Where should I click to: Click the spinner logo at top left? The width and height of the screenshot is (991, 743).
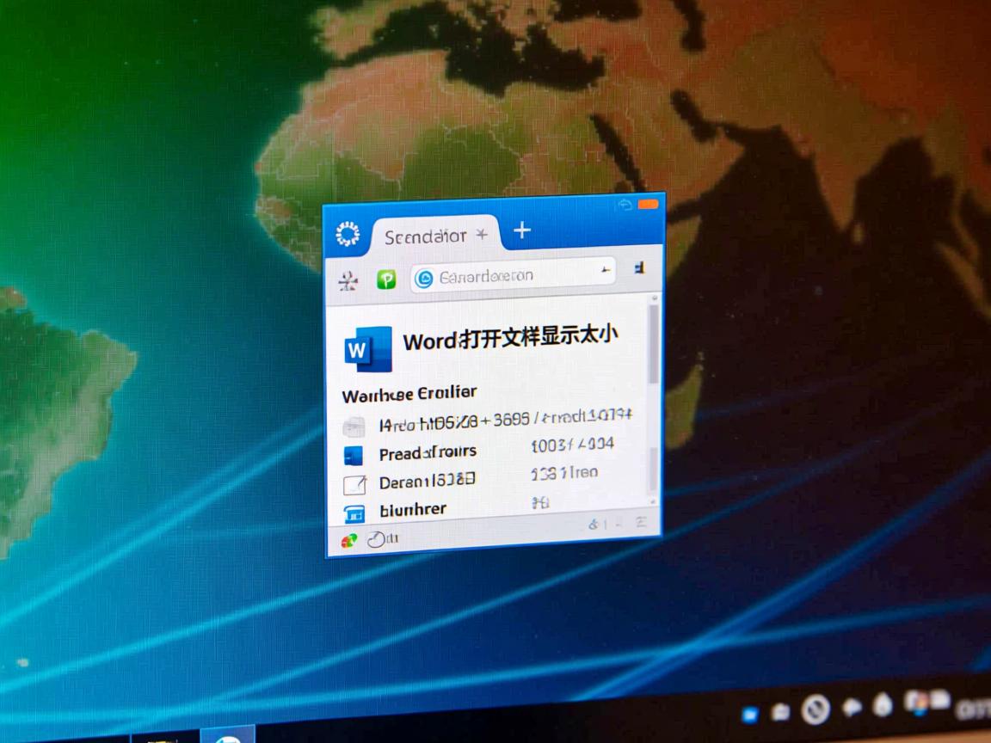tap(348, 232)
